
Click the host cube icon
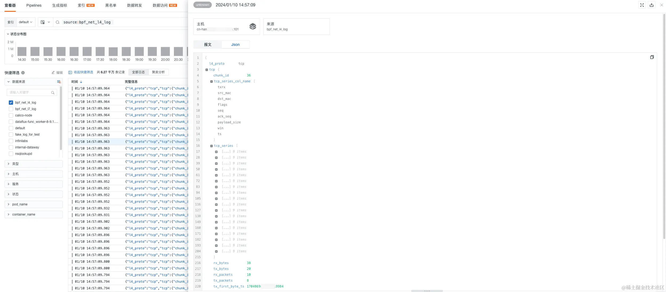(x=253, y=26)
